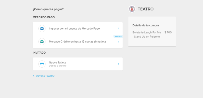Open the chevron on the Nueva Tarjeta row
Image resolution: width=203 pixels, height=98 pixels.
118,64
